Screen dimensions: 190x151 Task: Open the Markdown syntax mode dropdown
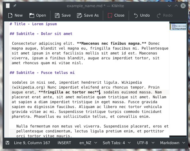pyautogui.click(x=172, y=143)
